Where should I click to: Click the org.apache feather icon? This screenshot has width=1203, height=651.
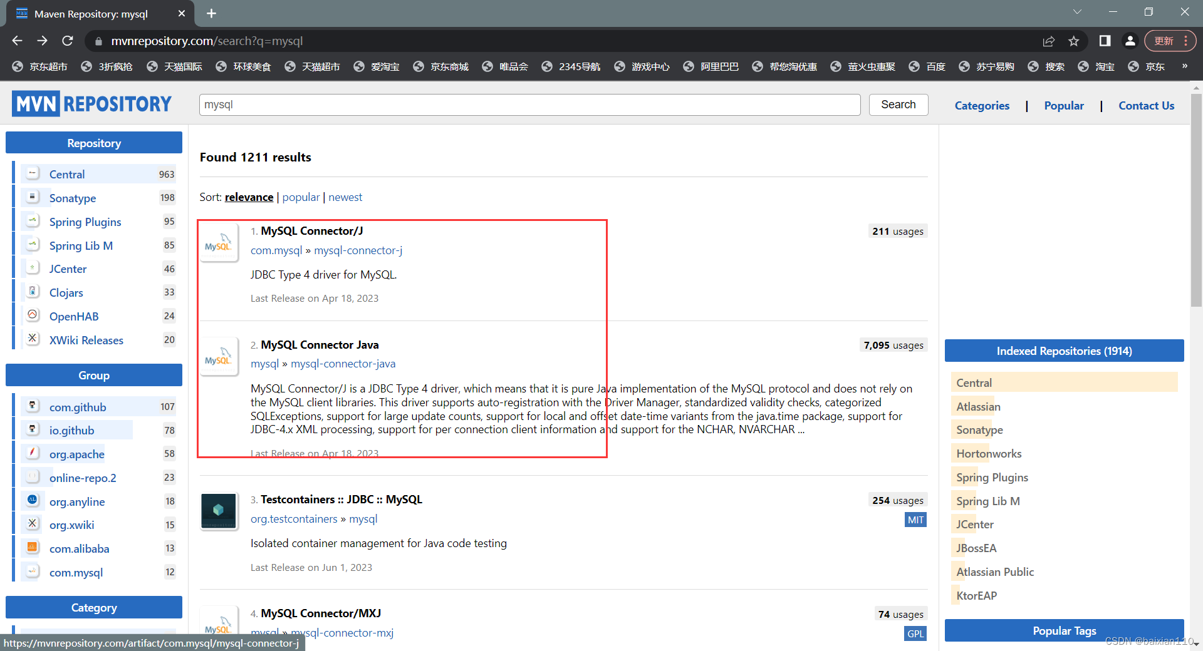click(x=33, y=453)
